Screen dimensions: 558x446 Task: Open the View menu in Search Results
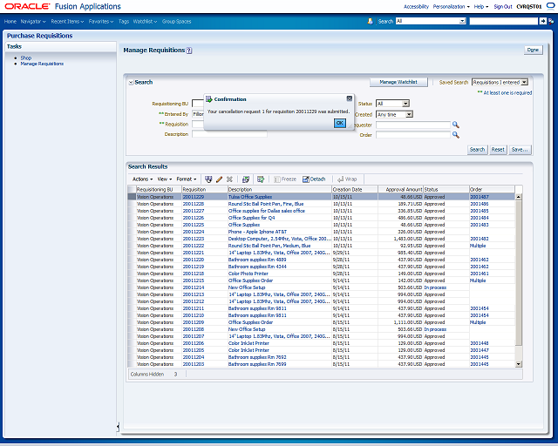(x=165, y=179)
